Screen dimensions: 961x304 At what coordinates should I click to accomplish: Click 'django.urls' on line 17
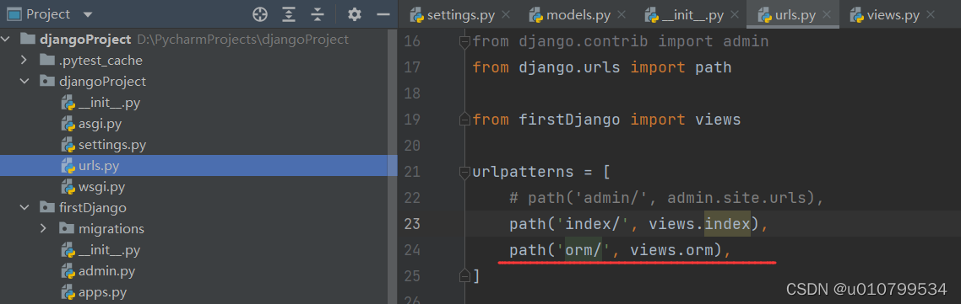click(x=569, y=67)
